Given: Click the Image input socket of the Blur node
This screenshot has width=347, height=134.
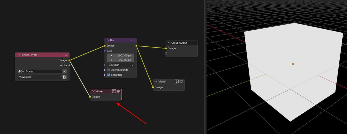Looking at the screenshot, I should (x=105, y=46).
